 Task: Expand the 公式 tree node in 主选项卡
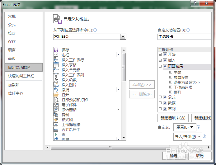pos(160,97)
